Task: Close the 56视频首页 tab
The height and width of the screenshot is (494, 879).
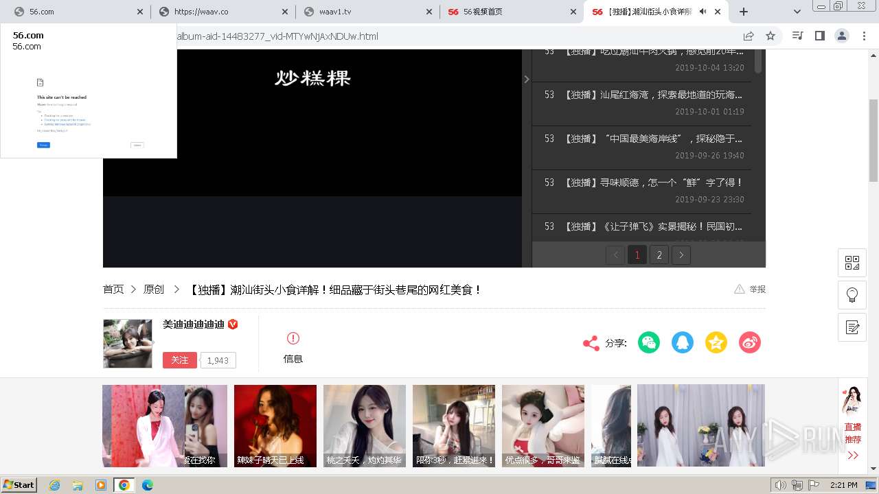Action: [573, 12]
